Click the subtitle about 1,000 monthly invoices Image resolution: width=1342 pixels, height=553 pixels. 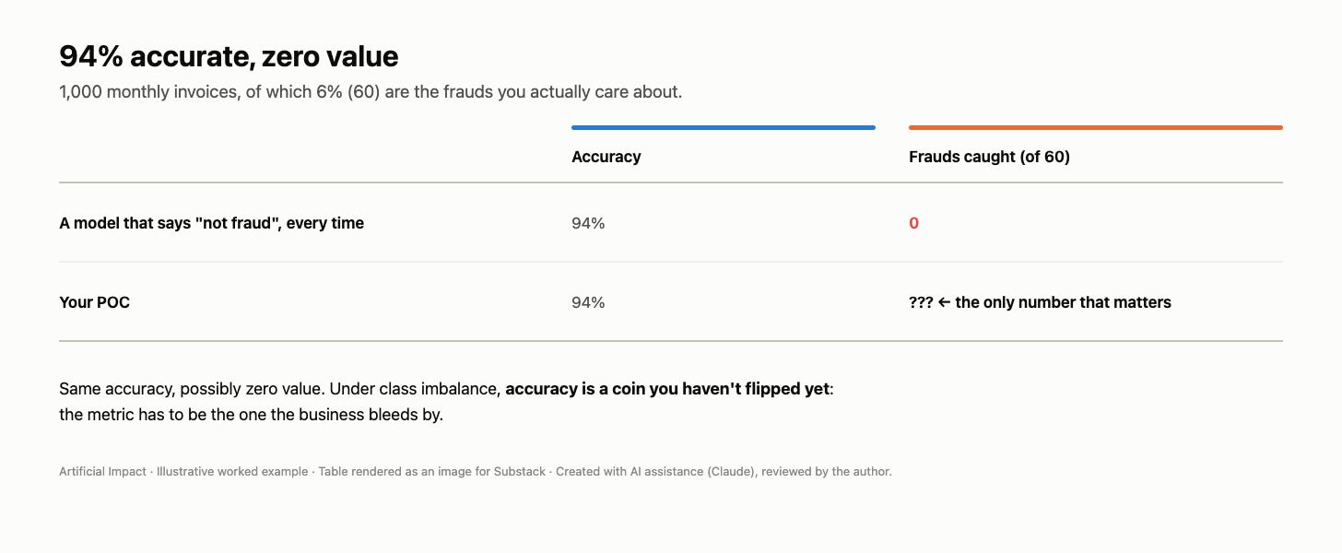point(371,92)
